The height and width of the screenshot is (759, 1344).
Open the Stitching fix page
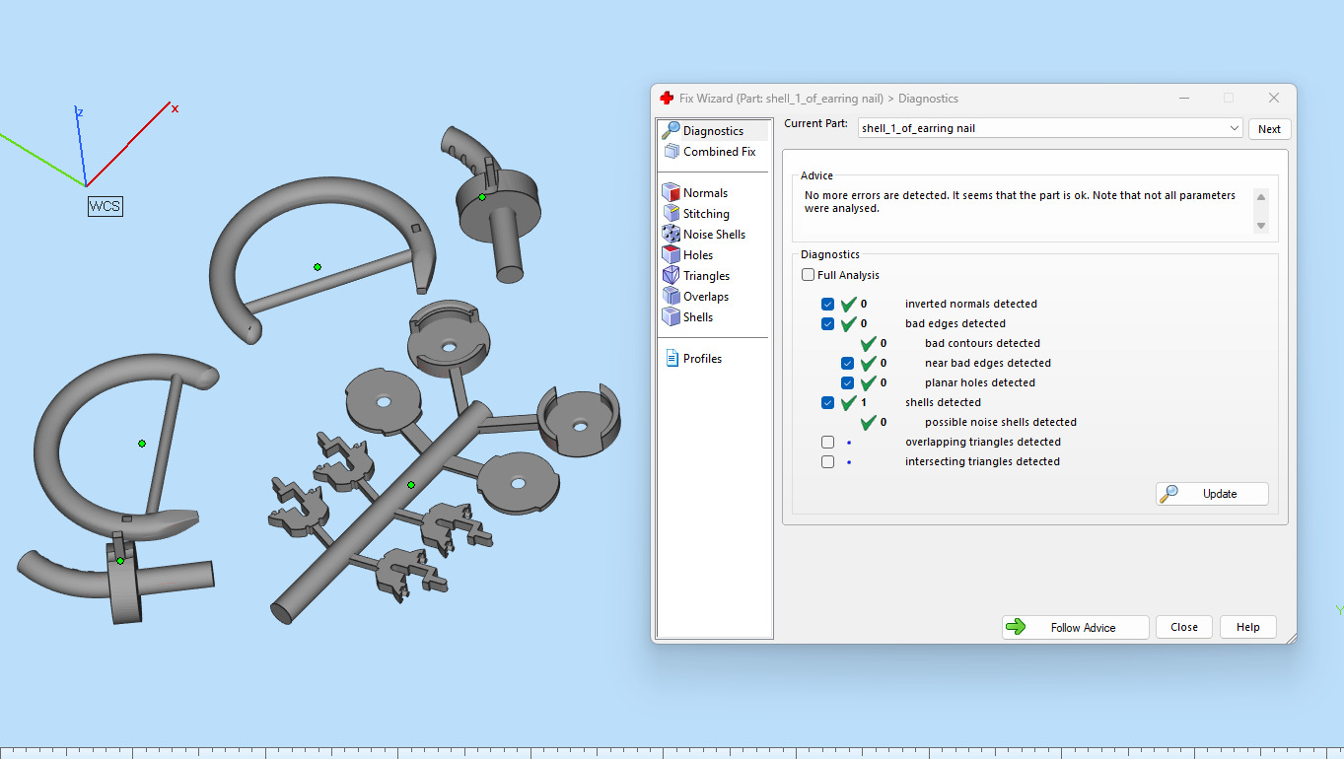click(696, 214)
